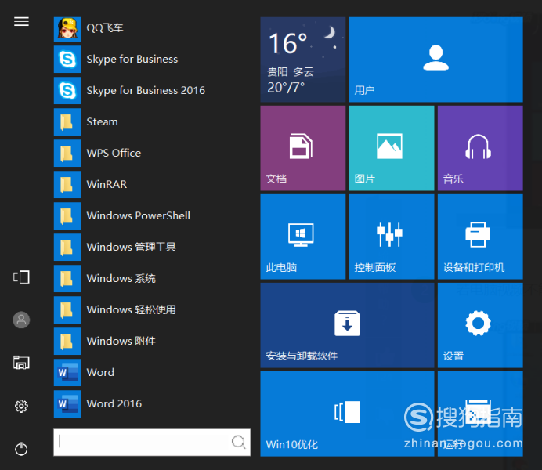Open the 安装与卸载软件 tile
This screenshot has width=542, height=470.
(x=347, y=325)
